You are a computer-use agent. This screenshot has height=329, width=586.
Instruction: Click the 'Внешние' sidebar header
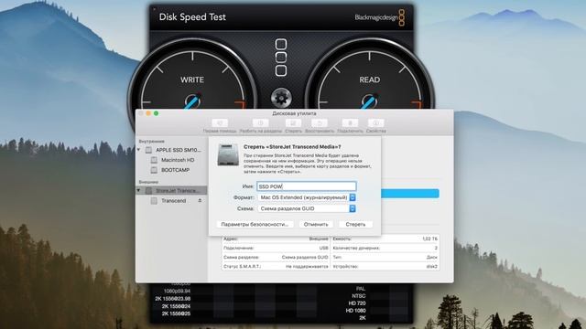pyautogui.click(x=148, y=182)
